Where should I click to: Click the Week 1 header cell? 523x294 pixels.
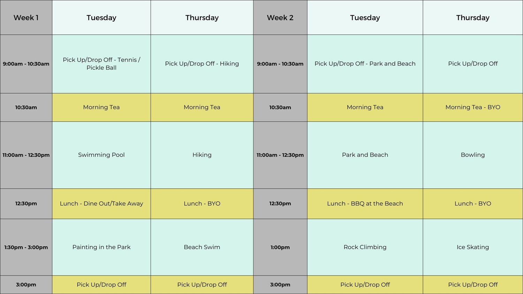(x=26, y=18)
